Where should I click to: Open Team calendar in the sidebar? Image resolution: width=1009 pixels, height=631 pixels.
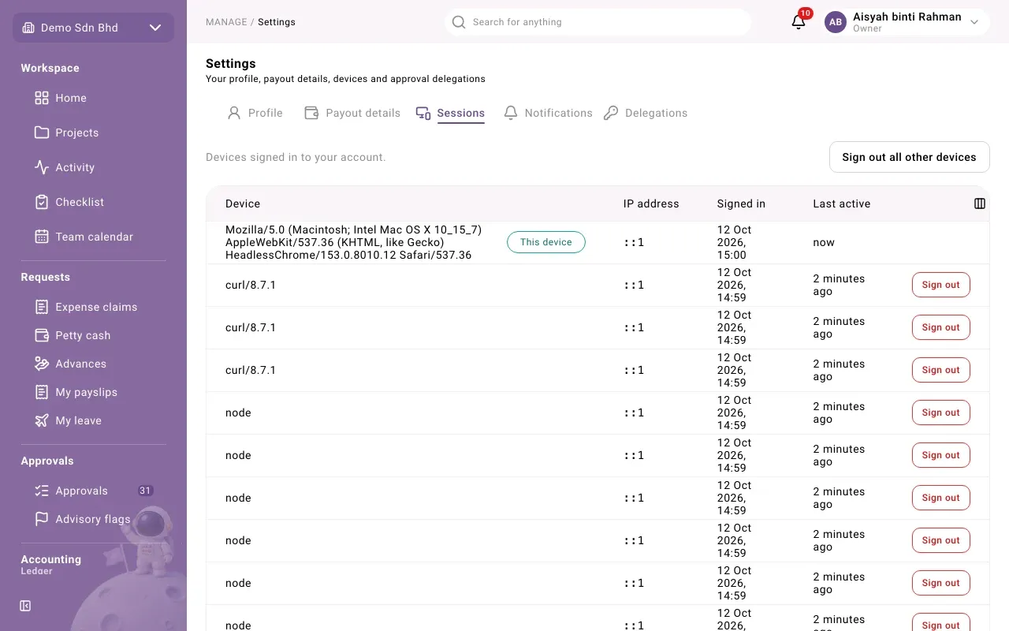[x=94, y=237]
